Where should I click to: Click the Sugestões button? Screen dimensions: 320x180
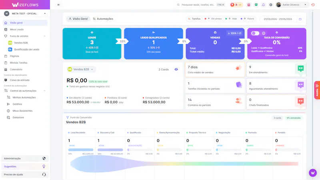point(25,166)
